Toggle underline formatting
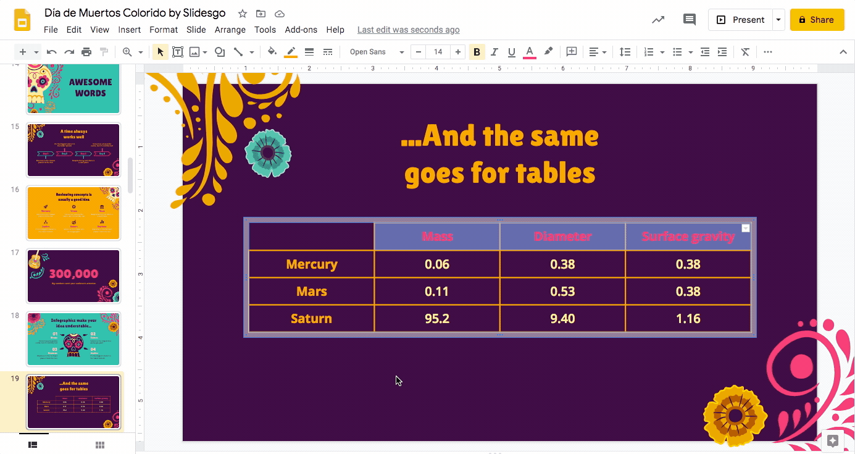The image size is (855, 454). (x=511, y=52)
